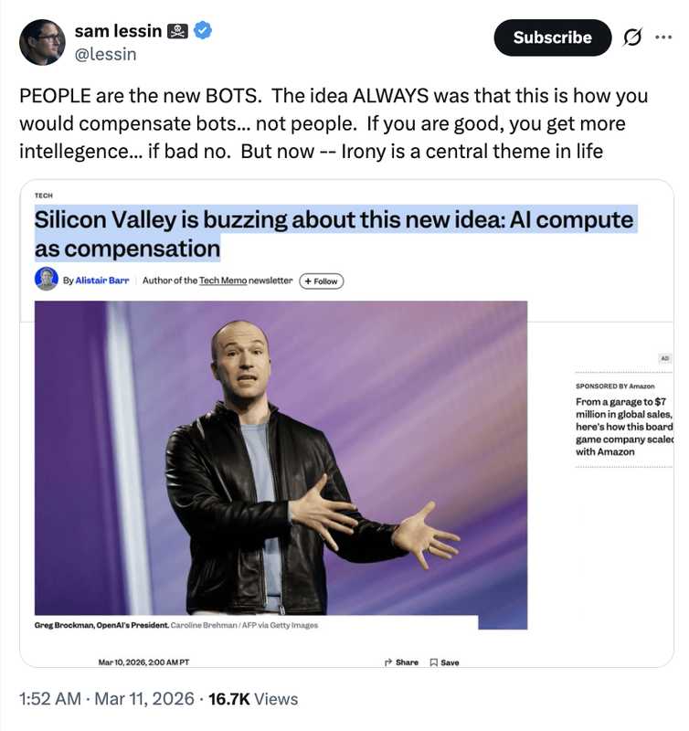The image size is (689, 731).
Task: Click the AD badge on the sidebar
Action: (x=665, y=357)
